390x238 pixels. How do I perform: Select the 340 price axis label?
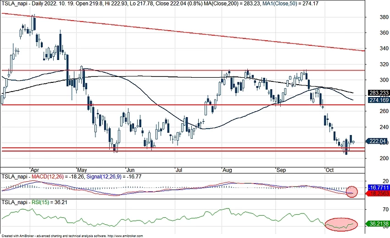point(384,49)
